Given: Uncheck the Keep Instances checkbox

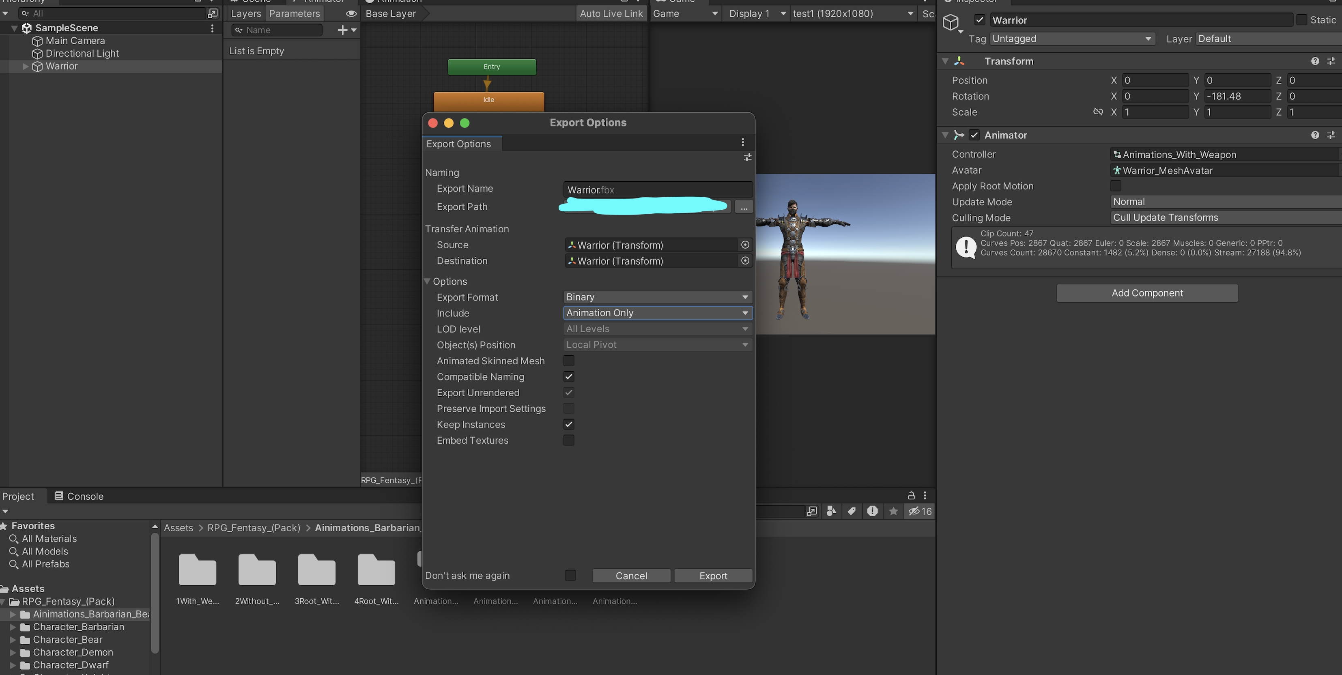Looking at the screenshot, I should point(568,424).
